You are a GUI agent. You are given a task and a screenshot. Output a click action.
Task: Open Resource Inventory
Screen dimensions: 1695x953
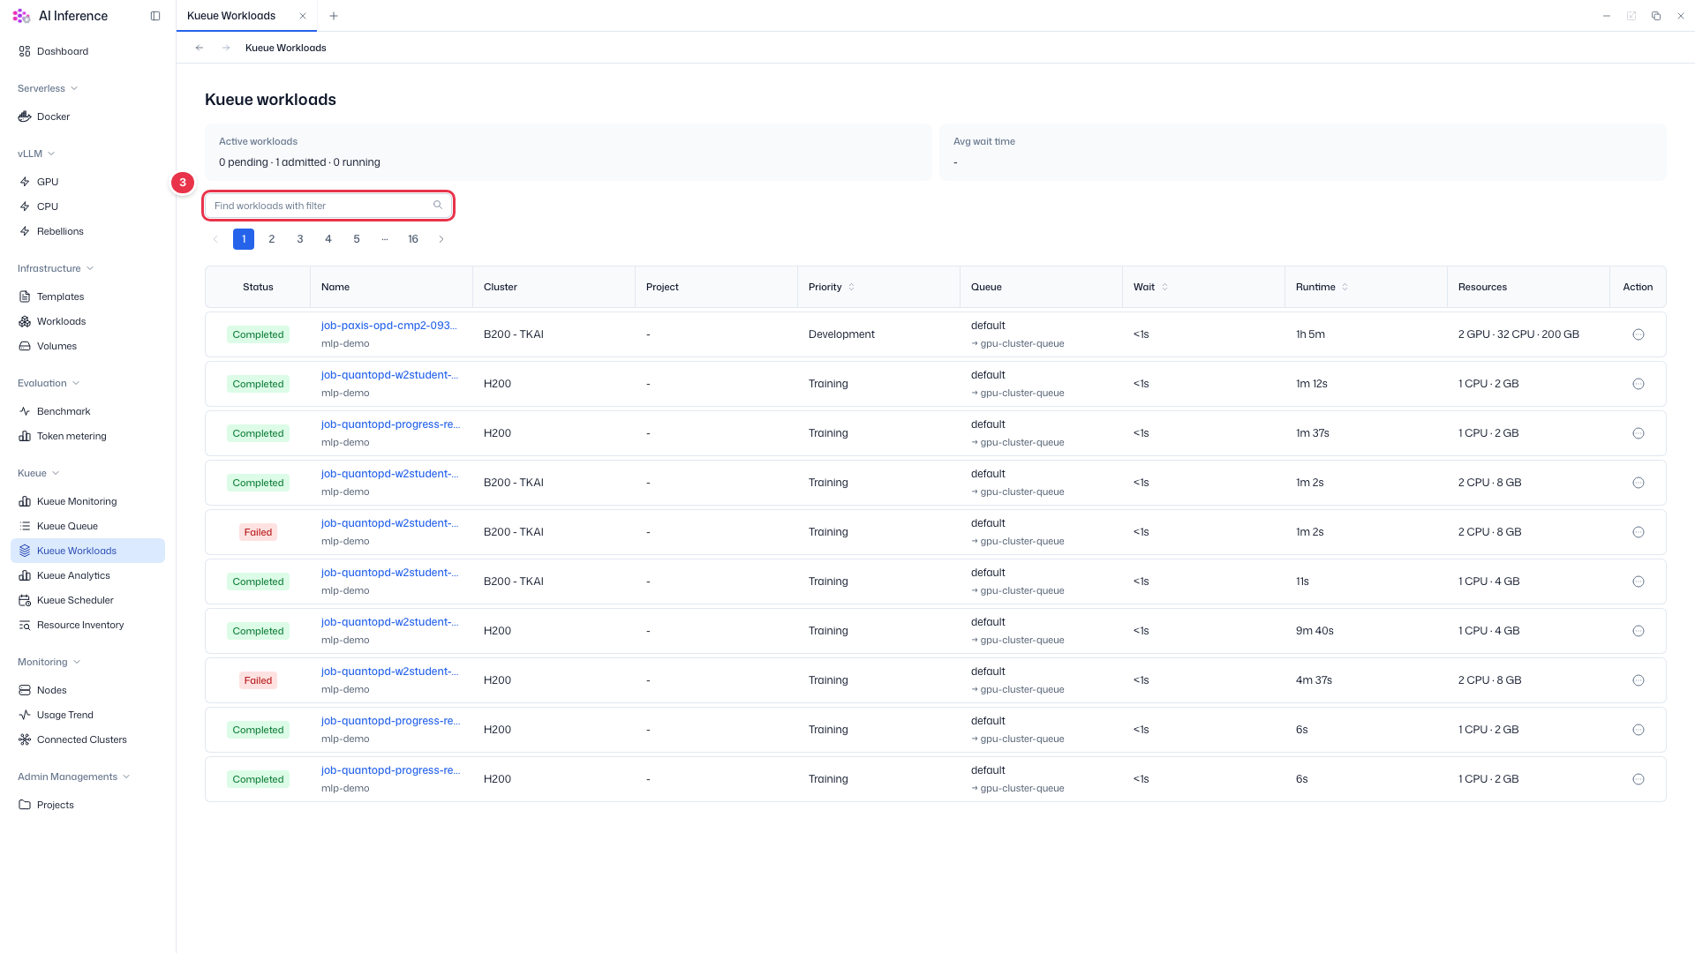tap(87, 625)
